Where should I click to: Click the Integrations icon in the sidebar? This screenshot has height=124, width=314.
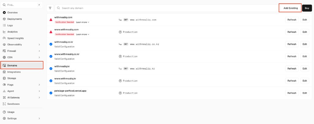click(x=4, y=72)
